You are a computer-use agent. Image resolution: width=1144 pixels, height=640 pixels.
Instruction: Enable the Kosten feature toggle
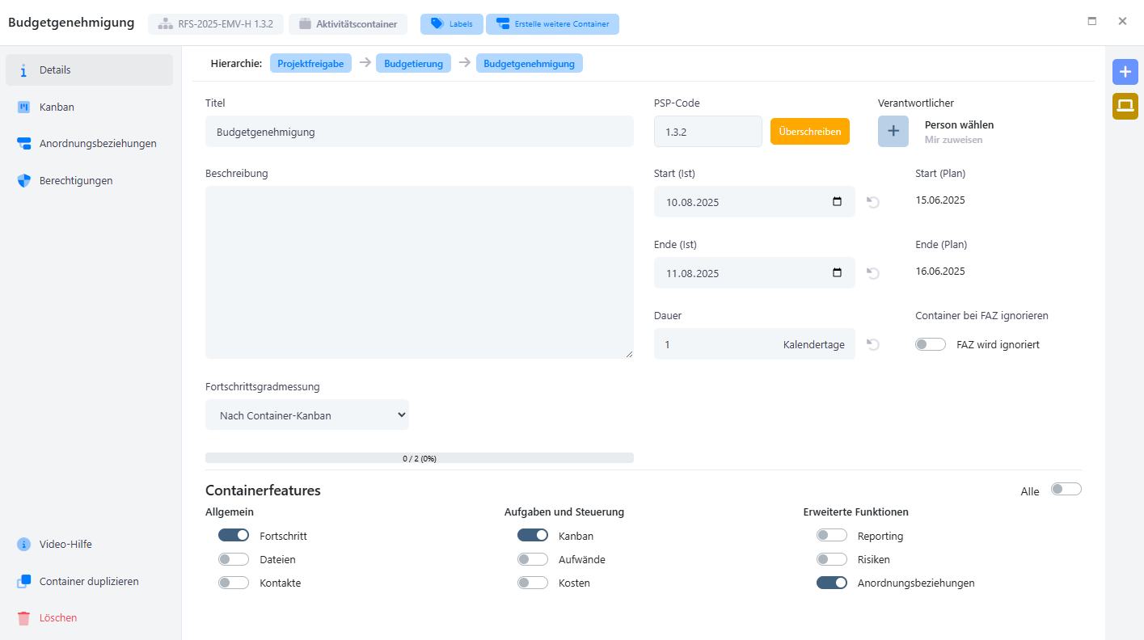533,582
